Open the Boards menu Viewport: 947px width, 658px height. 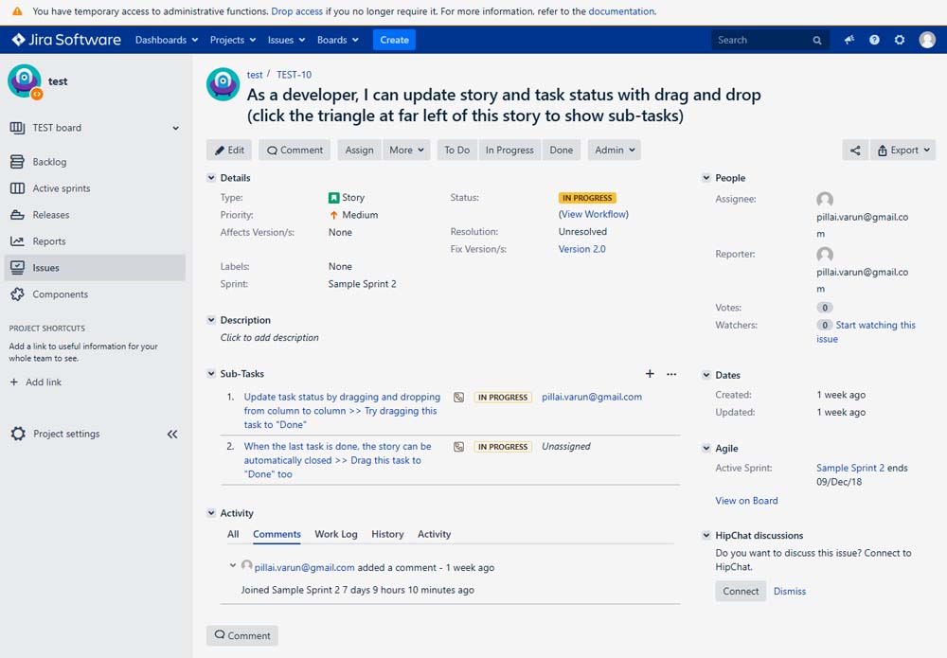[338, 40]
